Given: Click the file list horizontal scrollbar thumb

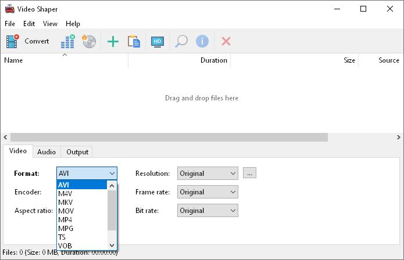Looking at the screenshot, I should pyautogui.click(x=169, y=138).
